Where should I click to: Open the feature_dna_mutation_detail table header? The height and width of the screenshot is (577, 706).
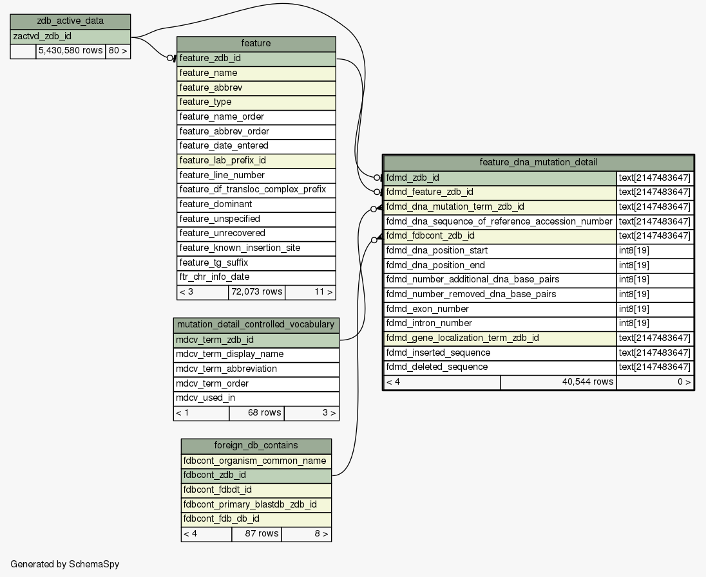(538, 163)
